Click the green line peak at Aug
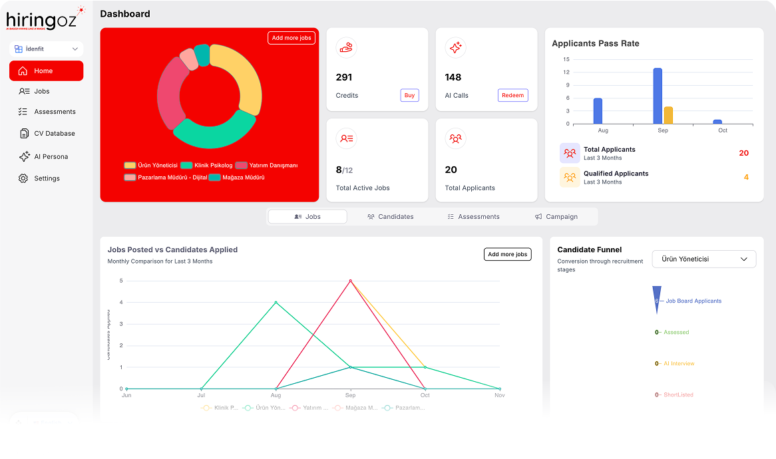The width and height of the screenshot is (776, 459). [276, 302]
